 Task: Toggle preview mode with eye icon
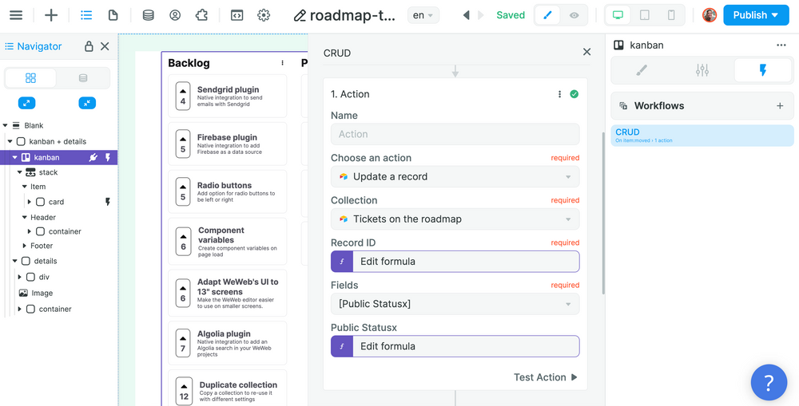[574, 15]
